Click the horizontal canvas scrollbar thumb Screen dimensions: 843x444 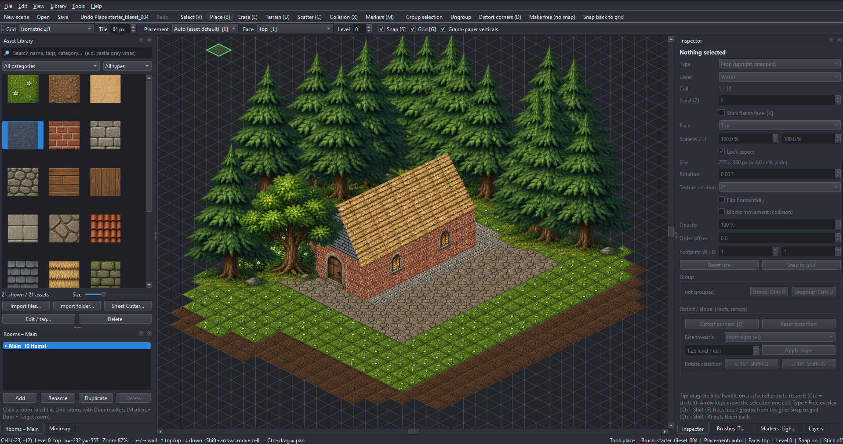(x=414, y=431)
